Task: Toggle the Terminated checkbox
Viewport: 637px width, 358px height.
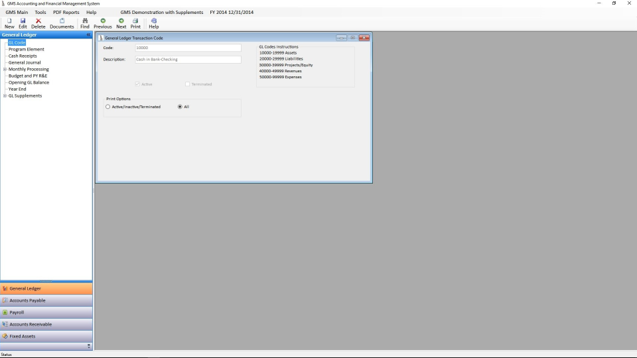Action: coord(187,84)
